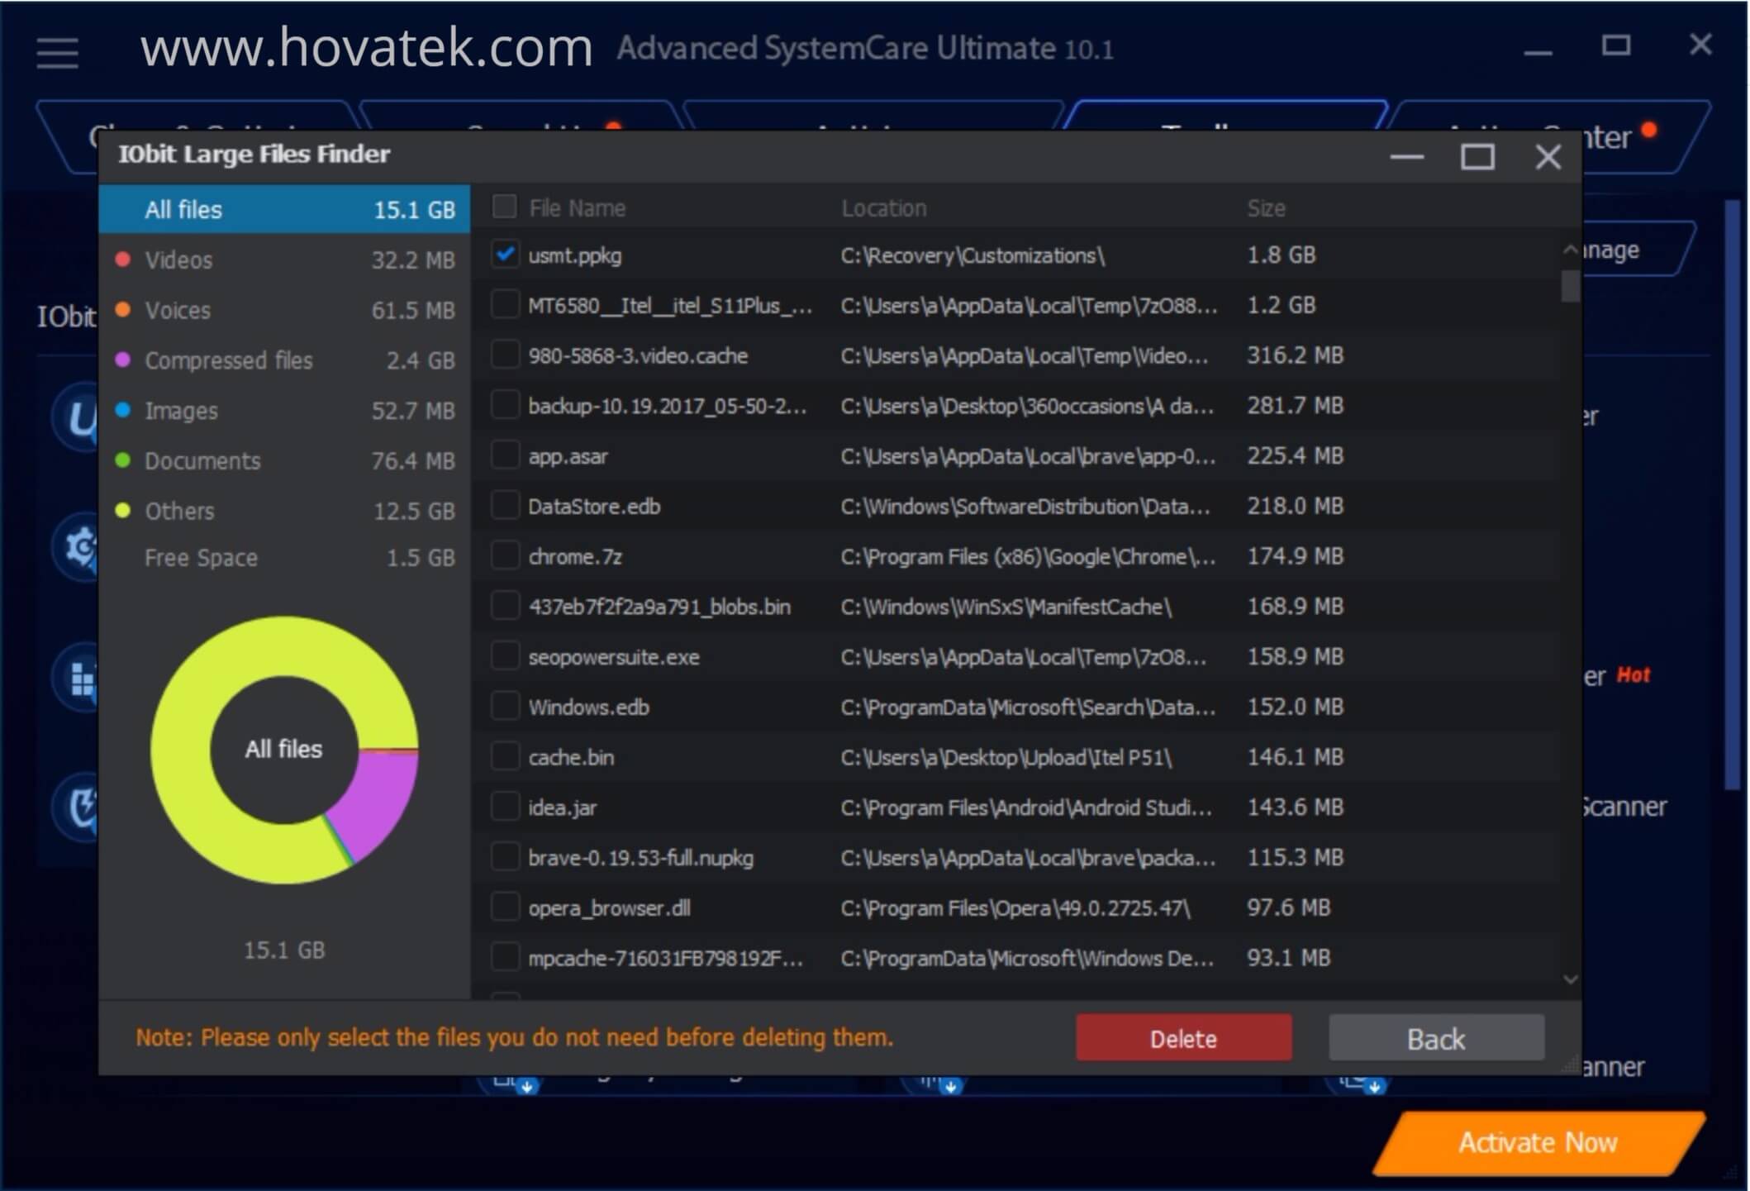Open the hamburger menu in Advanced SystemCare
This screenshot has height=1191, width=1750.
click(x=57, y=53)
